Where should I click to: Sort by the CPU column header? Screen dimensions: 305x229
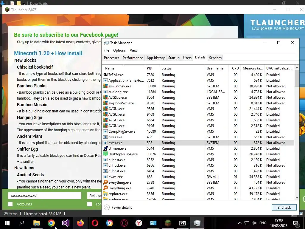point(235,68)
